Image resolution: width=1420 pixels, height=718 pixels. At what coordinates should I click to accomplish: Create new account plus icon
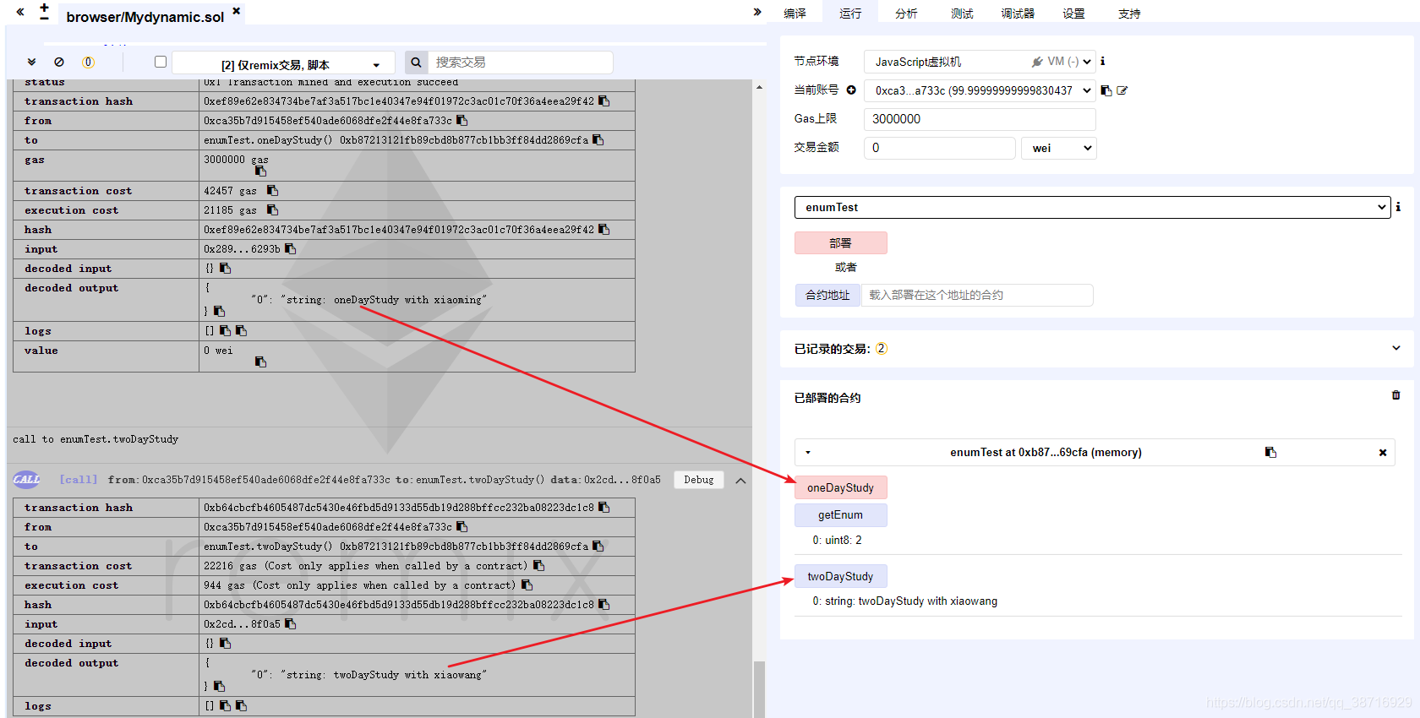[x=851, y=90]
